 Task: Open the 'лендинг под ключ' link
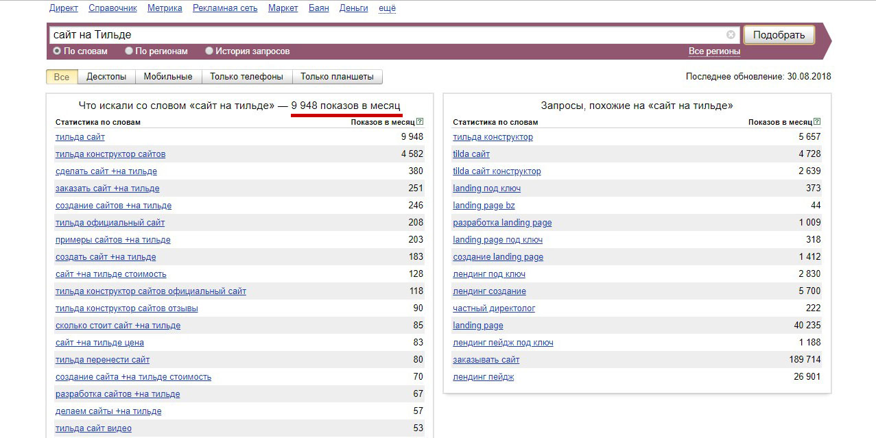489,274
